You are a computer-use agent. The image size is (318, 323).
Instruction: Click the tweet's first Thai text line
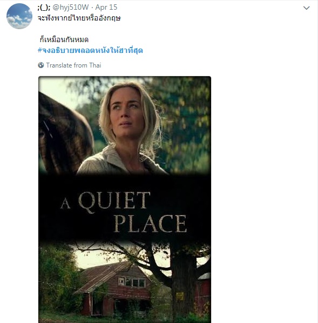tap(79, 18)
